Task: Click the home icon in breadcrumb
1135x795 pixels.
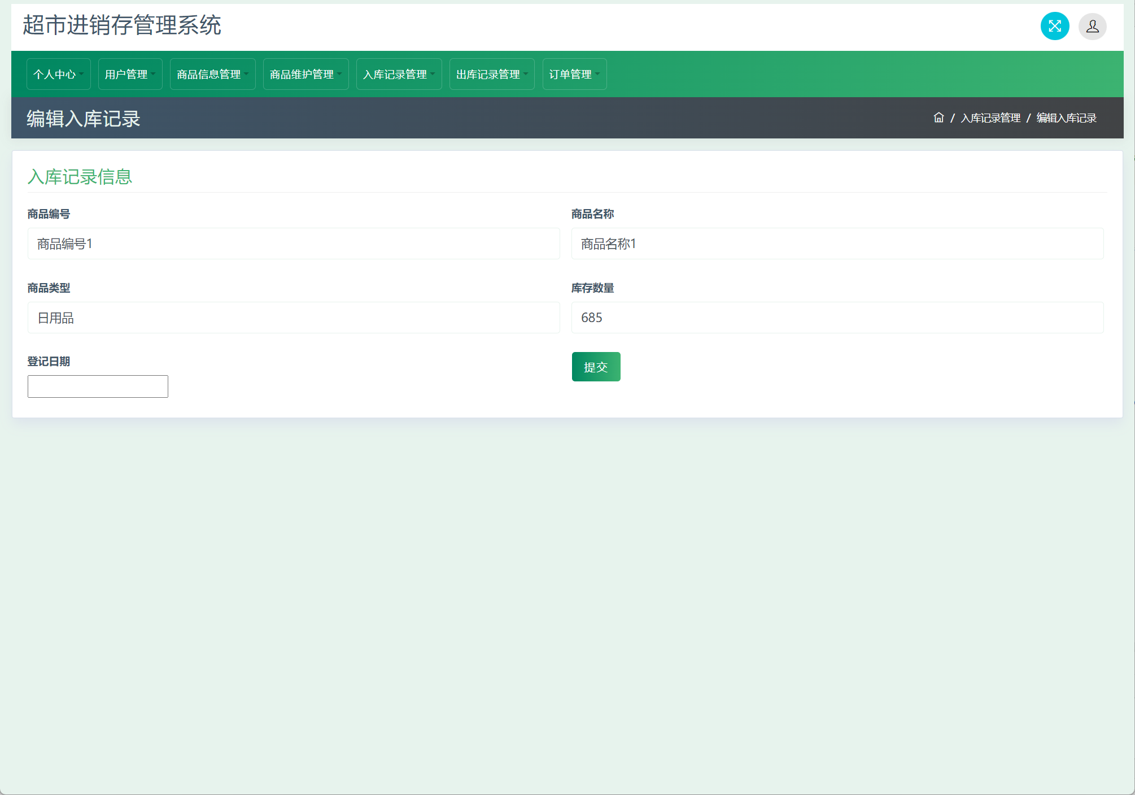Action: coord(938,118)
